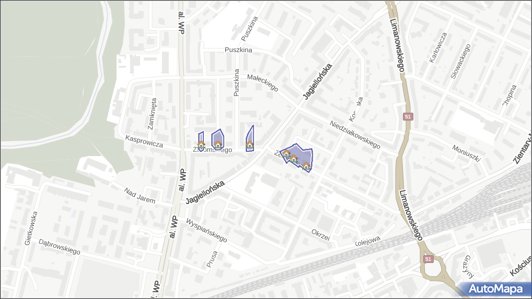The width and height of the screenshot is (532, 299).
Task: Select the house icon in the narrow polygon nearest Jagiellońska
Action: [250, 145]
